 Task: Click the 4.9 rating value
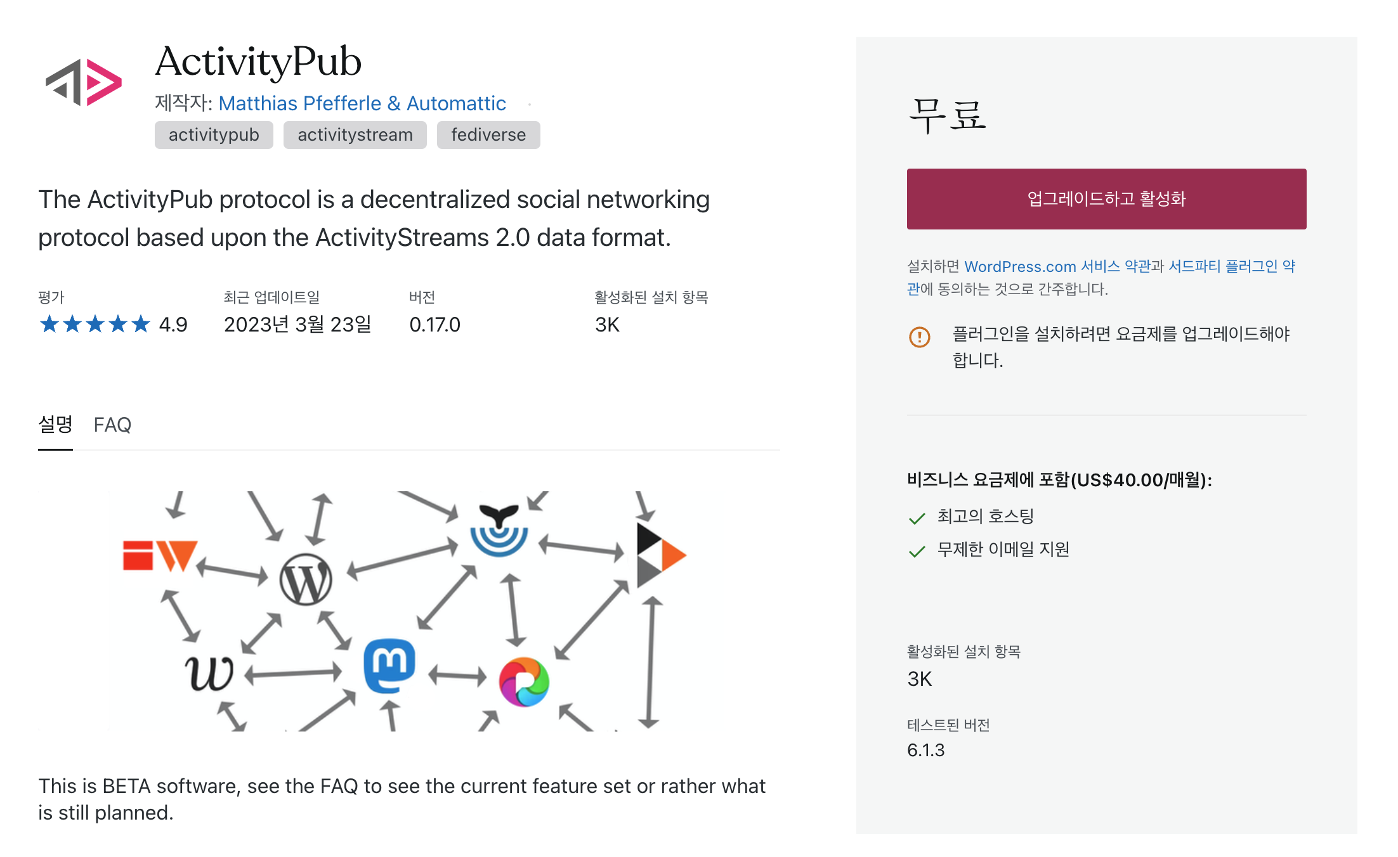[x=173, y=325]
